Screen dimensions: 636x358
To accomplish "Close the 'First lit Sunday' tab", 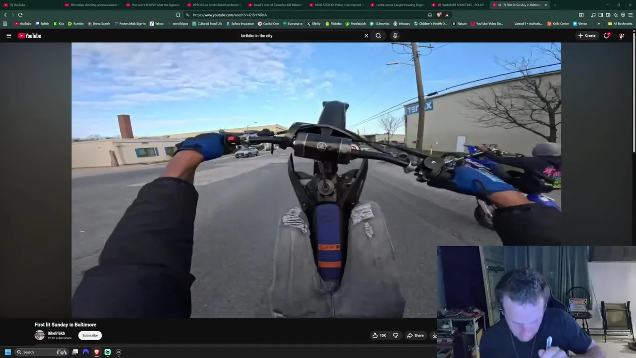I will pyautogui.click(x=546, y=5).
